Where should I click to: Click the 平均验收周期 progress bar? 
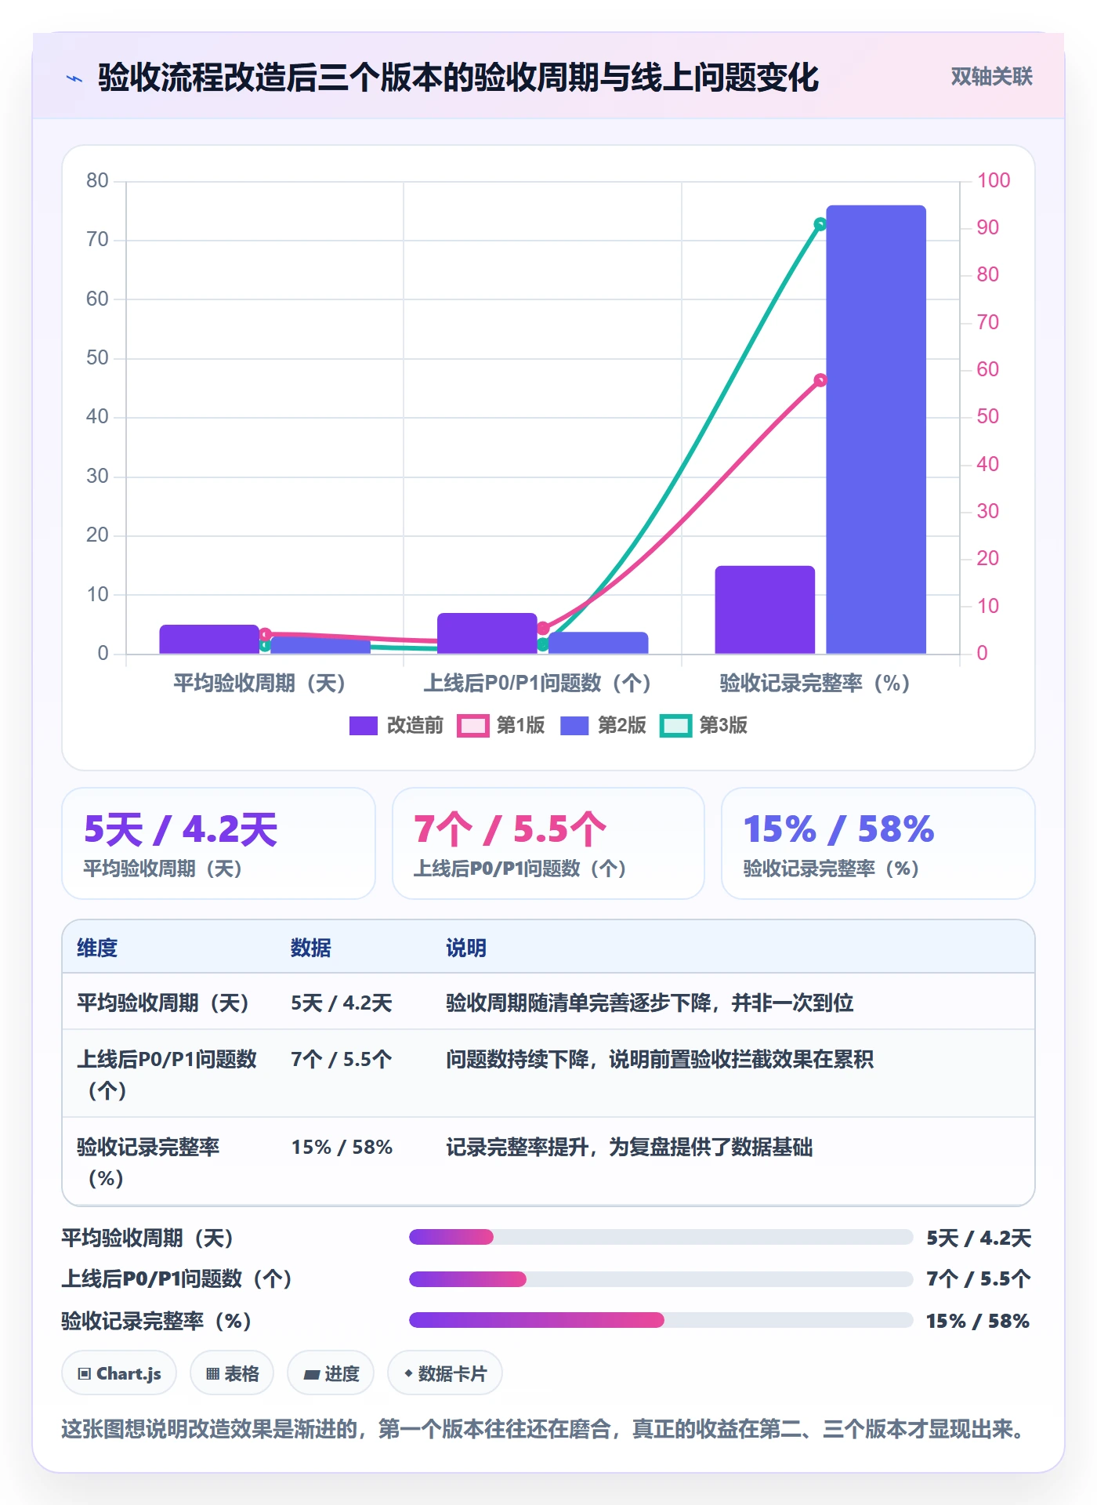point(661,1237)
